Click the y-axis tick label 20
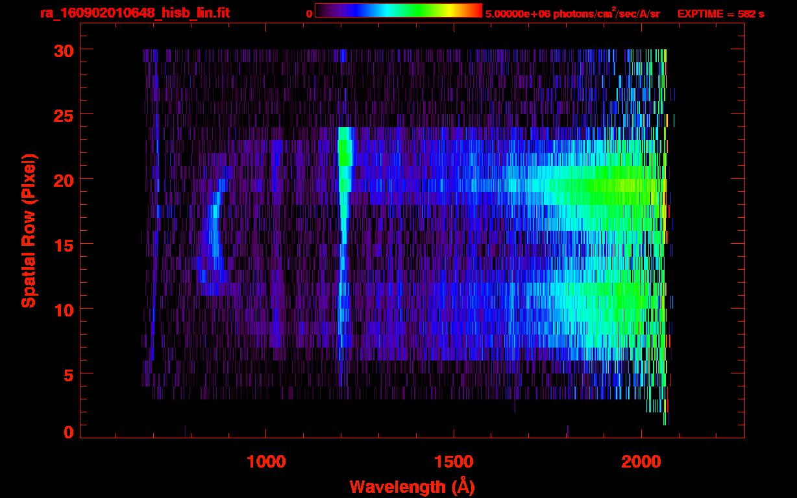 point(63,180)
